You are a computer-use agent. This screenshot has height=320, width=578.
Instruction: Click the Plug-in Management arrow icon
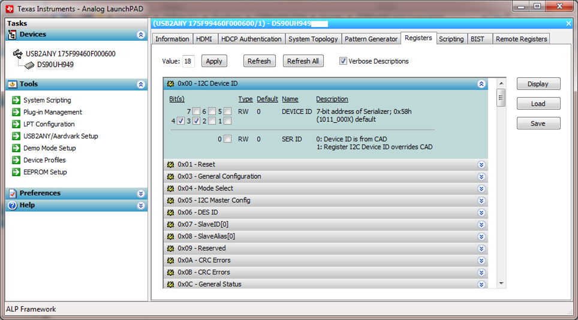click(x=16, y=112)
